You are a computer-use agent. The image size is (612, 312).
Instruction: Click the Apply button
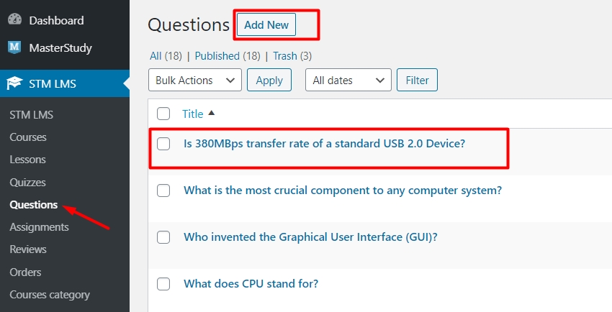click(x=269, y=81)
